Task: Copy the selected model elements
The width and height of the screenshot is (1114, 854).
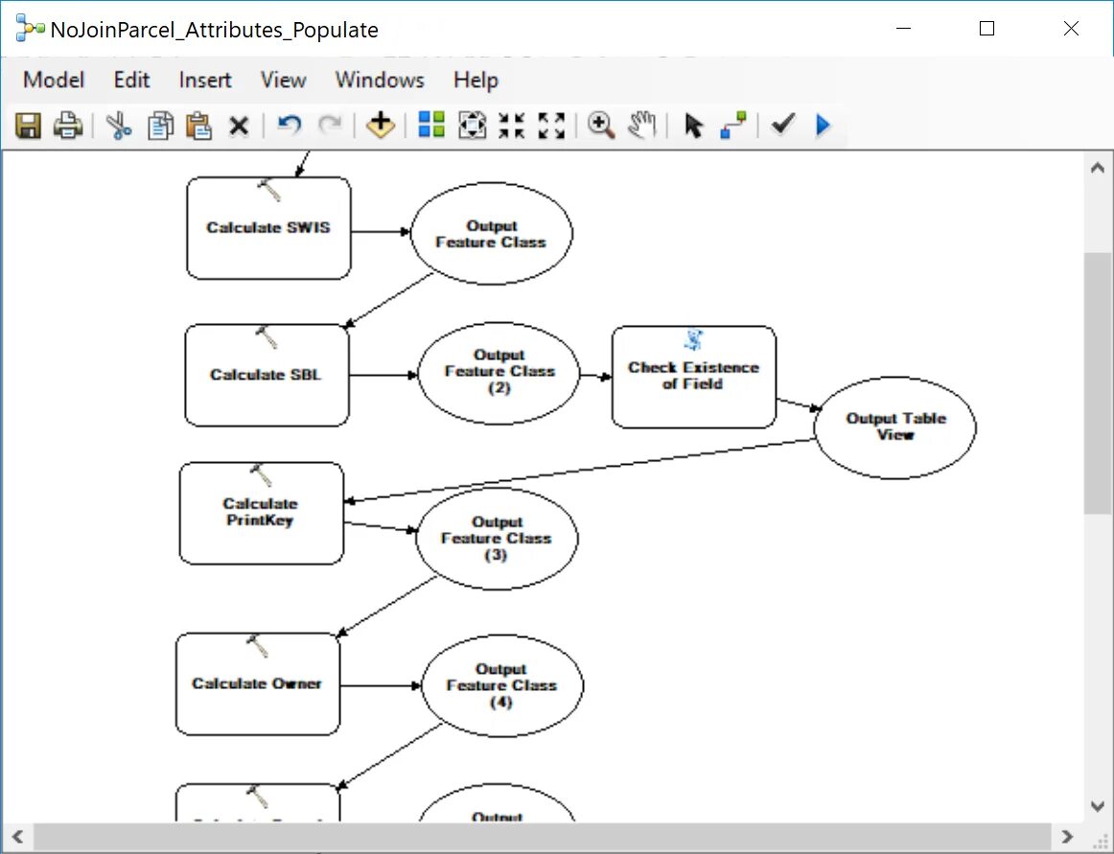Action: tap(160, 126)
